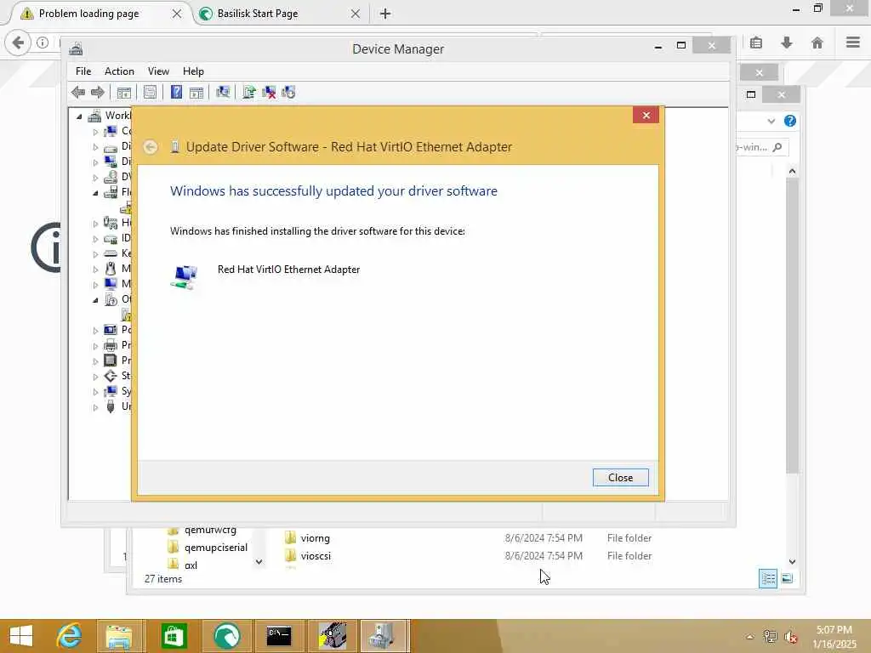Image resolution: width=871 pixels, height=653 pixels.
Task: Select the processor chip category icon in tree
Action: (111, 361)
